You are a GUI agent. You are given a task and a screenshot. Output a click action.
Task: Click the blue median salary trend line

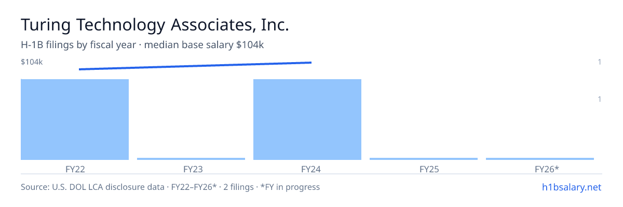(x=195, y=66)
